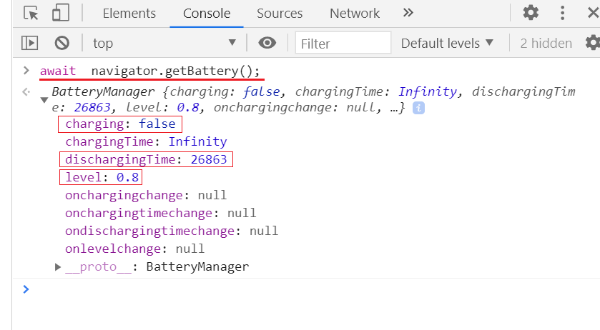Open the Network tab
The image size is (600, 330).
[355, 14]
